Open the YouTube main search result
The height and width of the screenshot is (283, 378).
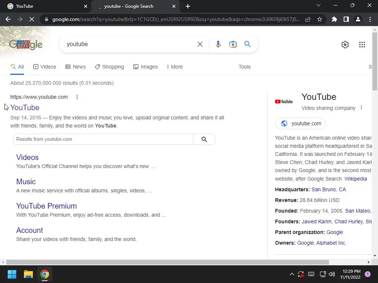(25, 108)
